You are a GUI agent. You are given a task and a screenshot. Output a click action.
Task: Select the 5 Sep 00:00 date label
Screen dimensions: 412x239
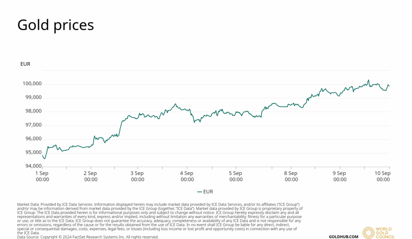(236, 176)
